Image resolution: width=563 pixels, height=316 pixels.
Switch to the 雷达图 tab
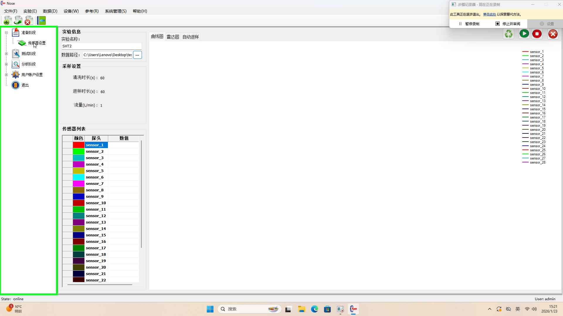(x=173, y=37)
